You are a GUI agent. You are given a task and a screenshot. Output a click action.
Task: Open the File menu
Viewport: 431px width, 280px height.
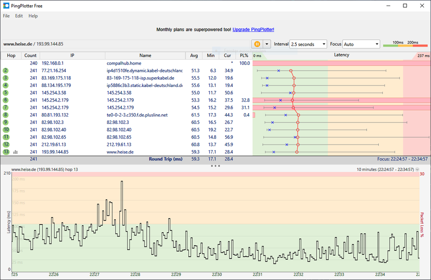[x=6, y=16]
